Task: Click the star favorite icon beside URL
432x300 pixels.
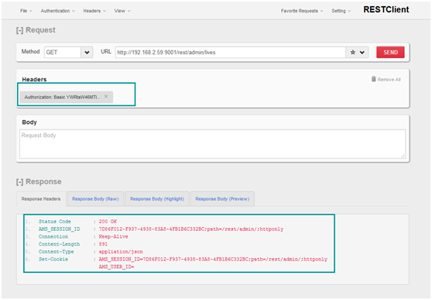Action: click(x=353, y=52)
